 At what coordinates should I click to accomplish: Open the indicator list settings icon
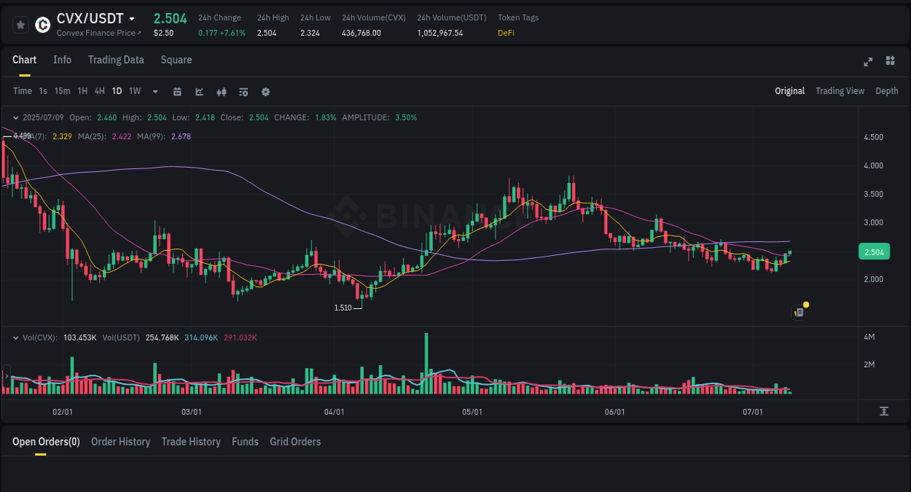[x=243, y=92]
